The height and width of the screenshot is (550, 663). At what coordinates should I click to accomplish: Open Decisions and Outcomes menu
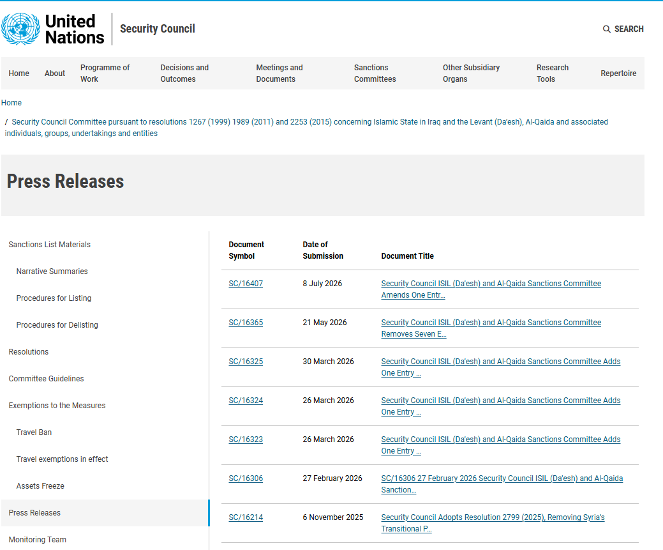click(x=184, y=73)
